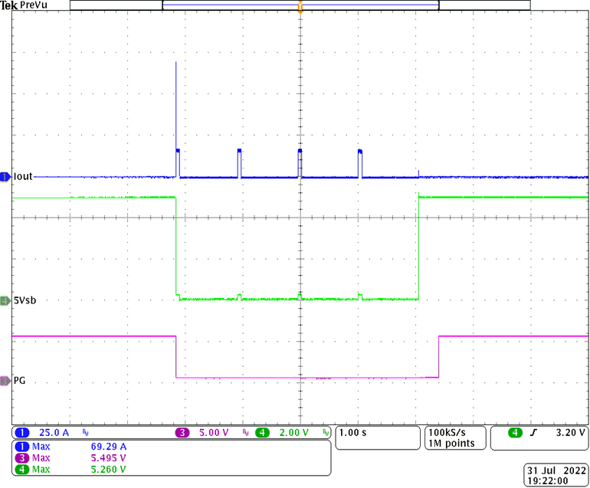The width and height of the screenshot is (590, 488).
Task: Click the 19:22:00 time readout
Action: click(x=548, y=480)
